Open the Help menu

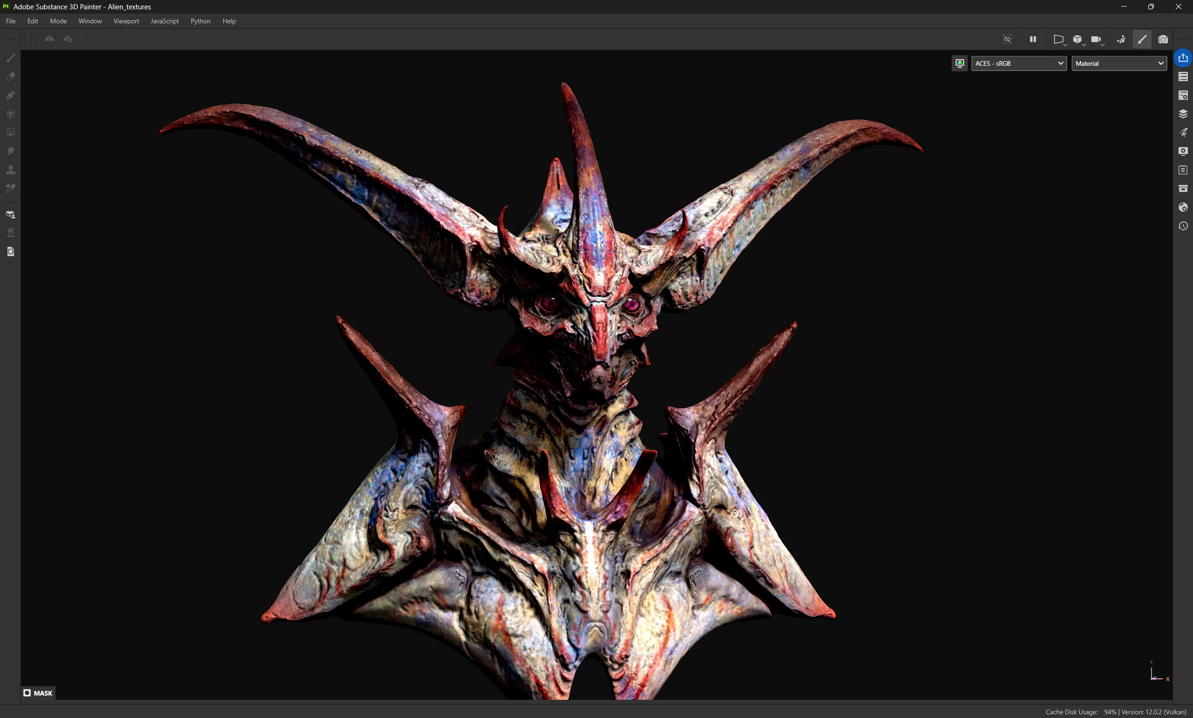click(229, 21)
